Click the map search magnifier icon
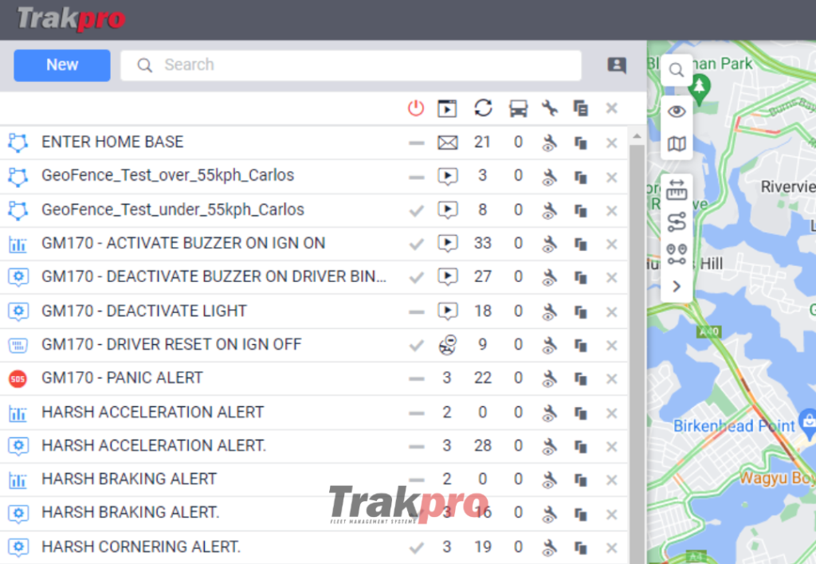 coord(677,70)
